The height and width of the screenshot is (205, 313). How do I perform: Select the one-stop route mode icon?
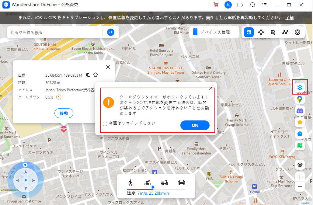coord(261,32)
